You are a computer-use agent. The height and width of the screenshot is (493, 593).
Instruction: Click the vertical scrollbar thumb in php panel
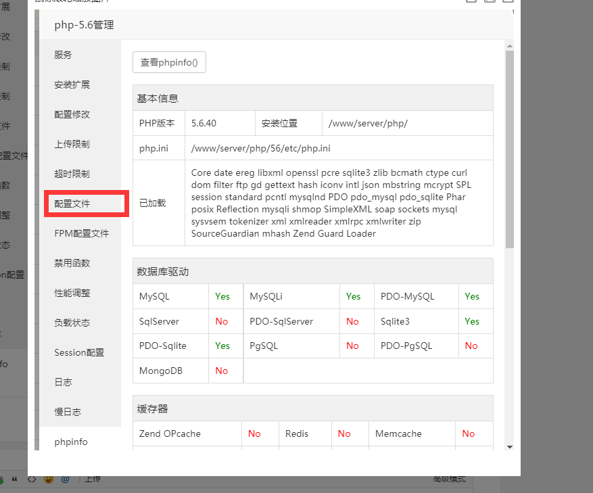509,149
